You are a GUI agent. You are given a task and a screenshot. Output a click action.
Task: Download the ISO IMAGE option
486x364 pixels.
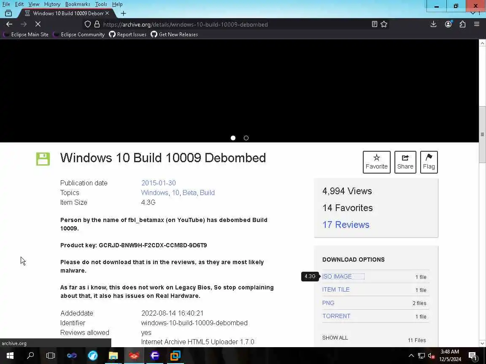[337, 276]
